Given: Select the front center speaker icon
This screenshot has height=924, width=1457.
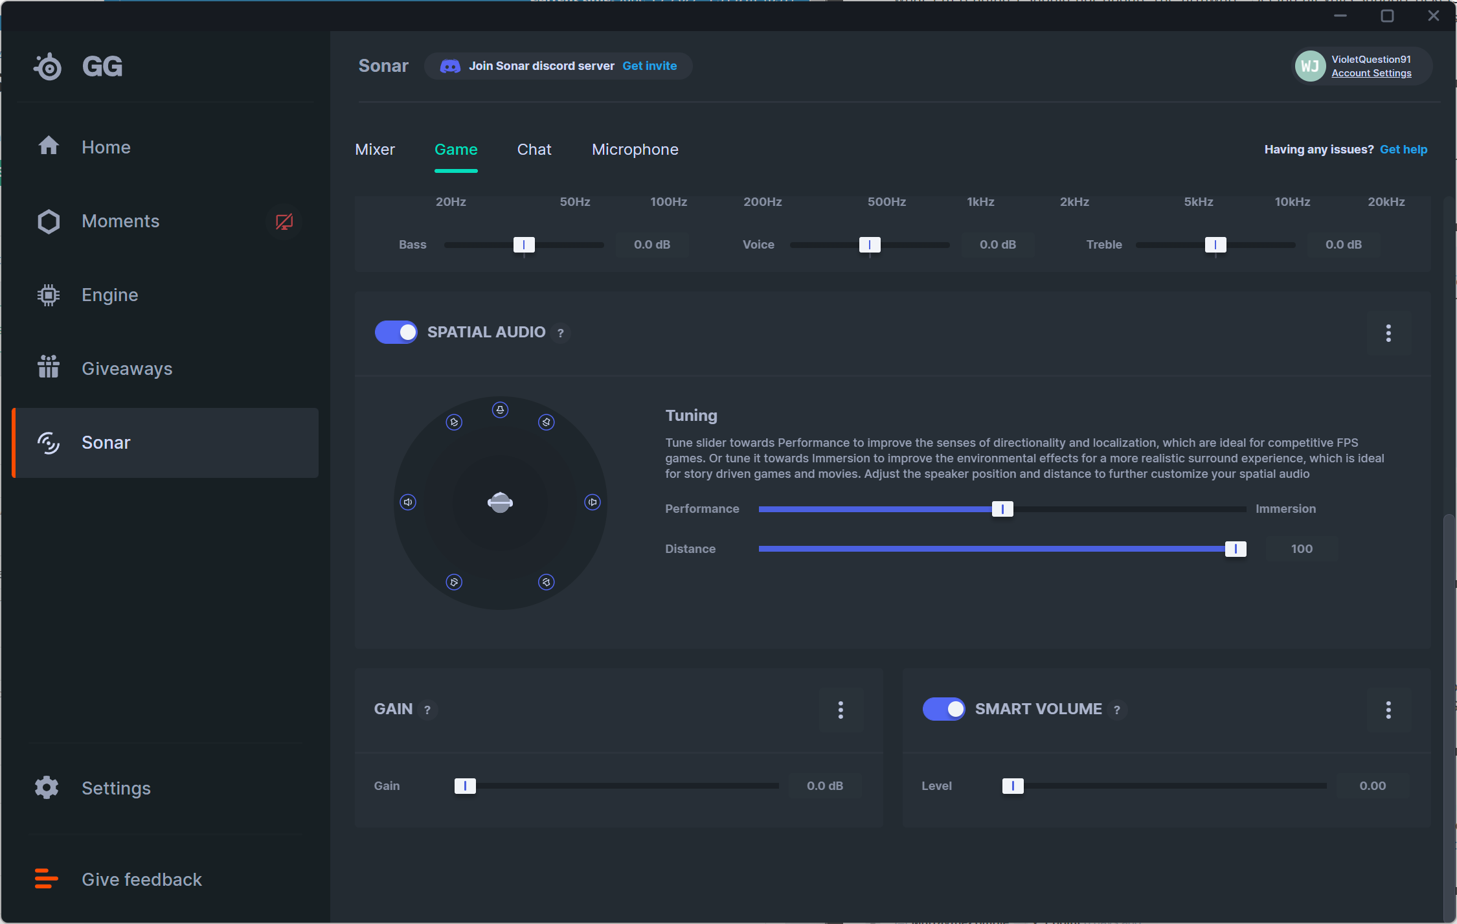Looking at the screenshot, I should (x=500, y=410).
